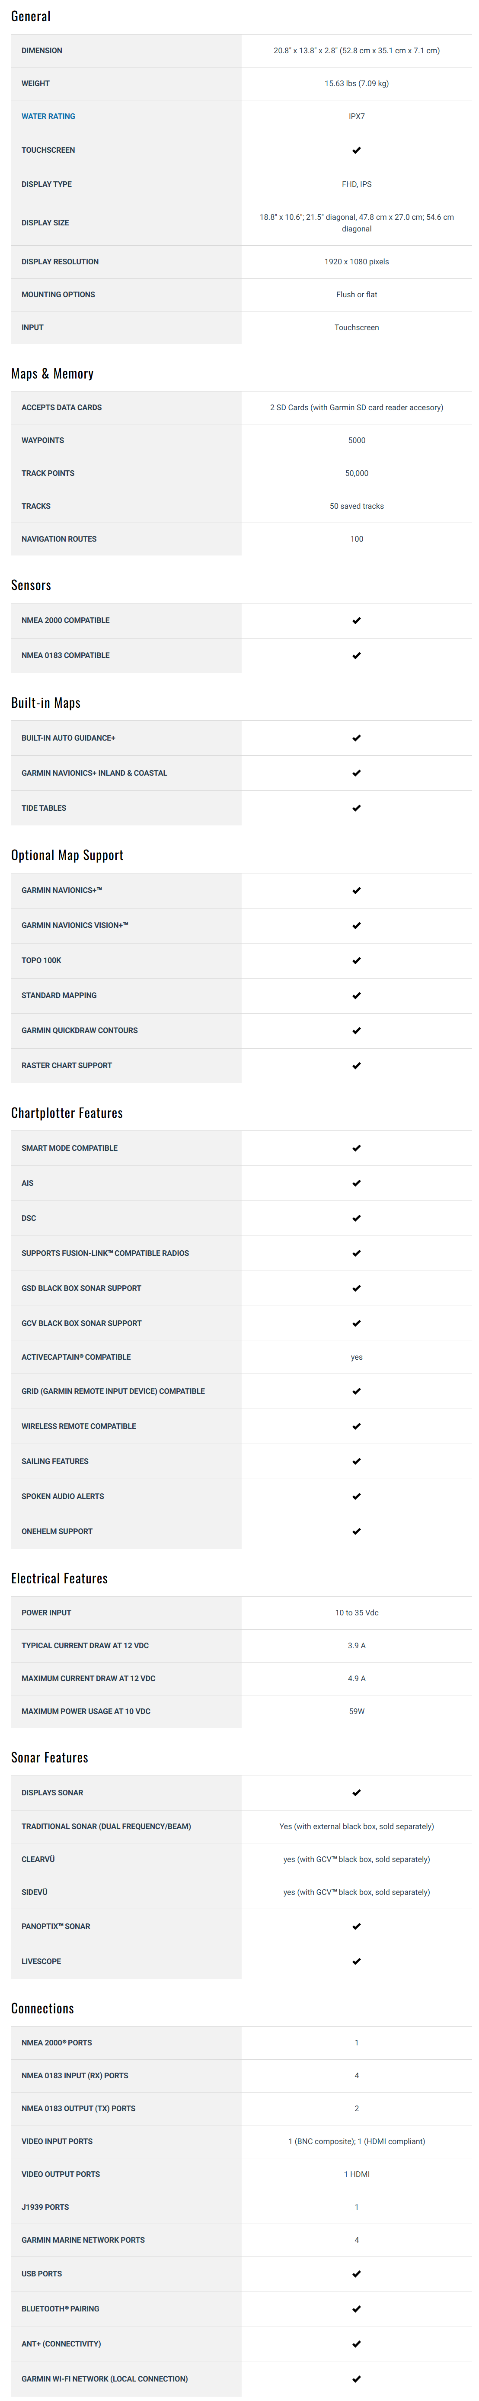Click the Power Input label

pos(47,1612)
